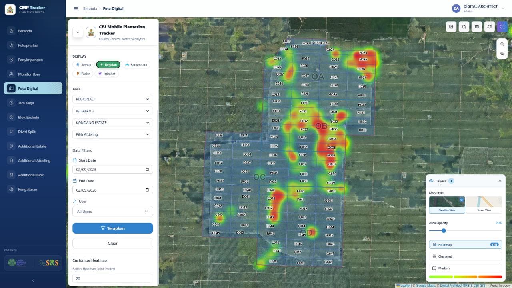Select the Semua display filter

(x=84, y=64)
